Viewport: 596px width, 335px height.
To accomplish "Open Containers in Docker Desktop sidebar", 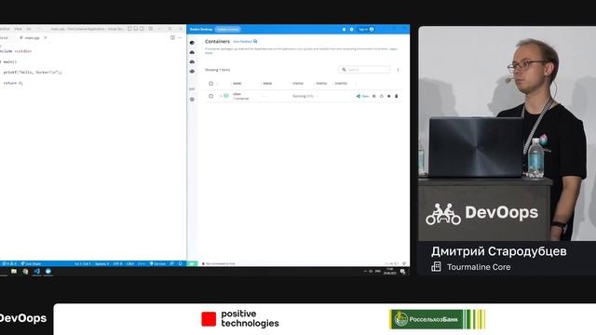I will tap(192, 43).
